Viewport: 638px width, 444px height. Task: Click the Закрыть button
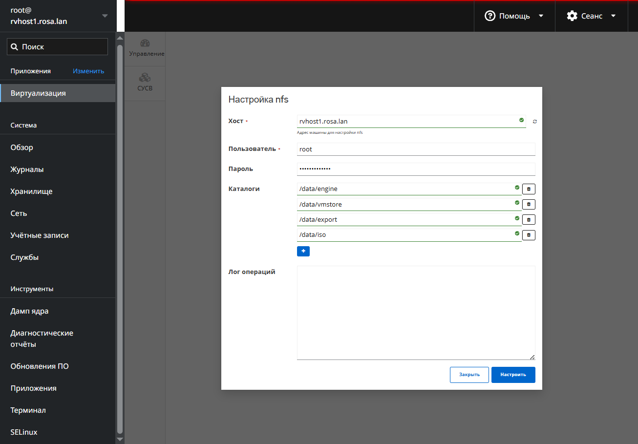[x=469, y=375]
